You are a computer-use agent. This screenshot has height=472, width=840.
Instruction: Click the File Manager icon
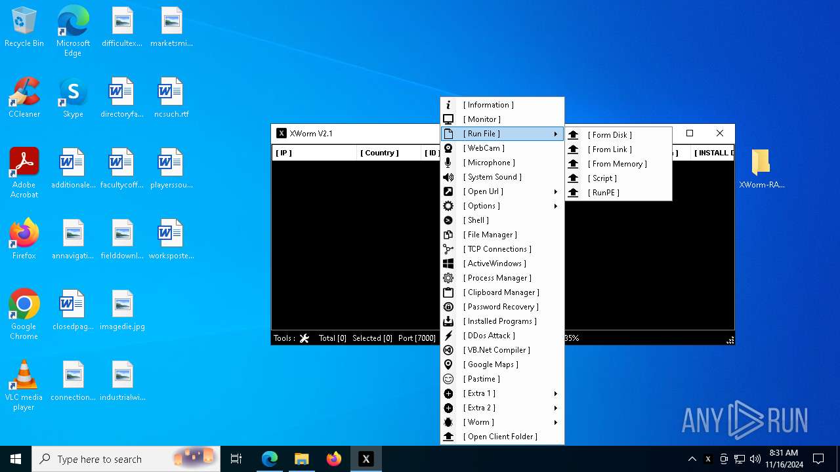click(448, 235)
